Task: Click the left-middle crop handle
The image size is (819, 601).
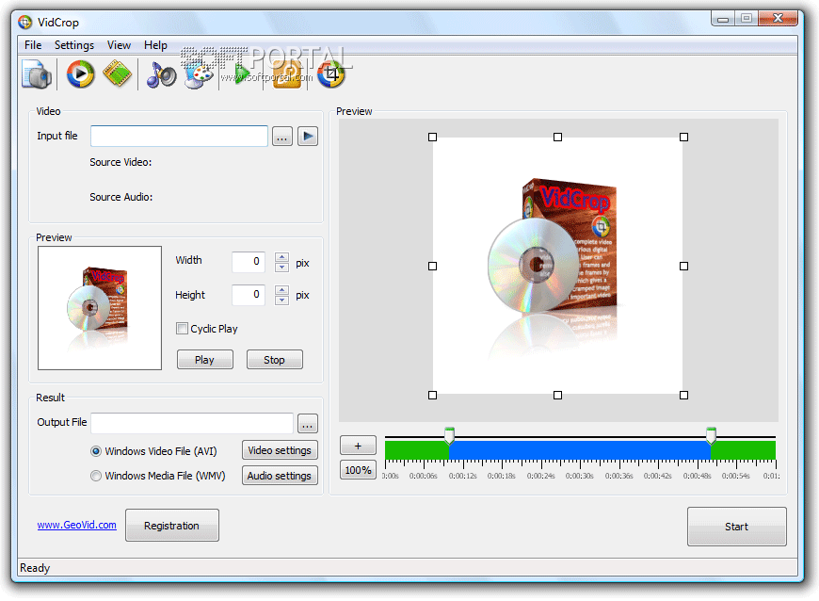Action: (x=432, y=266)
